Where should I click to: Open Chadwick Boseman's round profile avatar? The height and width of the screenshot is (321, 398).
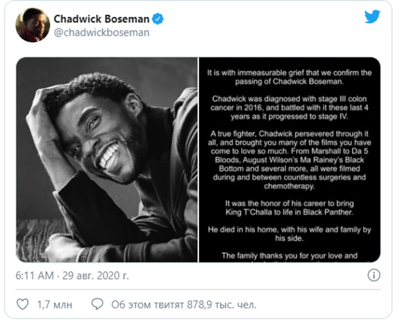[33, 25]
